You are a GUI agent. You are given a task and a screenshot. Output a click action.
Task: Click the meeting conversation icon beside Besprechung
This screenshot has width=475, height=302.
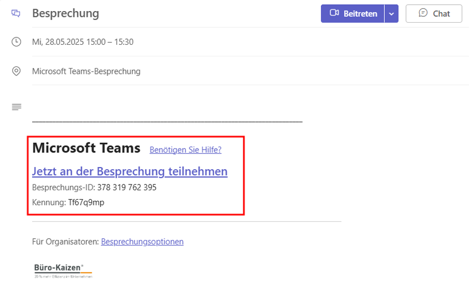click(x=16, y=13)
